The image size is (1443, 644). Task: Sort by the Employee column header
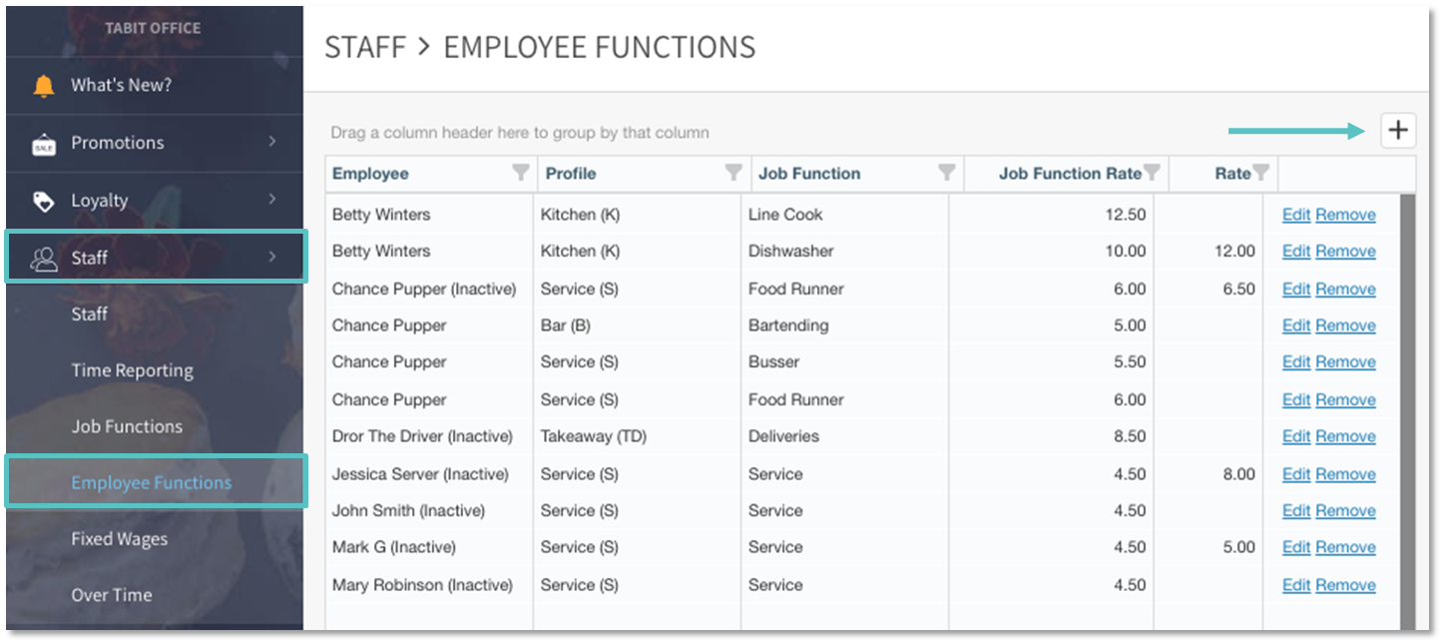click(x=370, y=174)
